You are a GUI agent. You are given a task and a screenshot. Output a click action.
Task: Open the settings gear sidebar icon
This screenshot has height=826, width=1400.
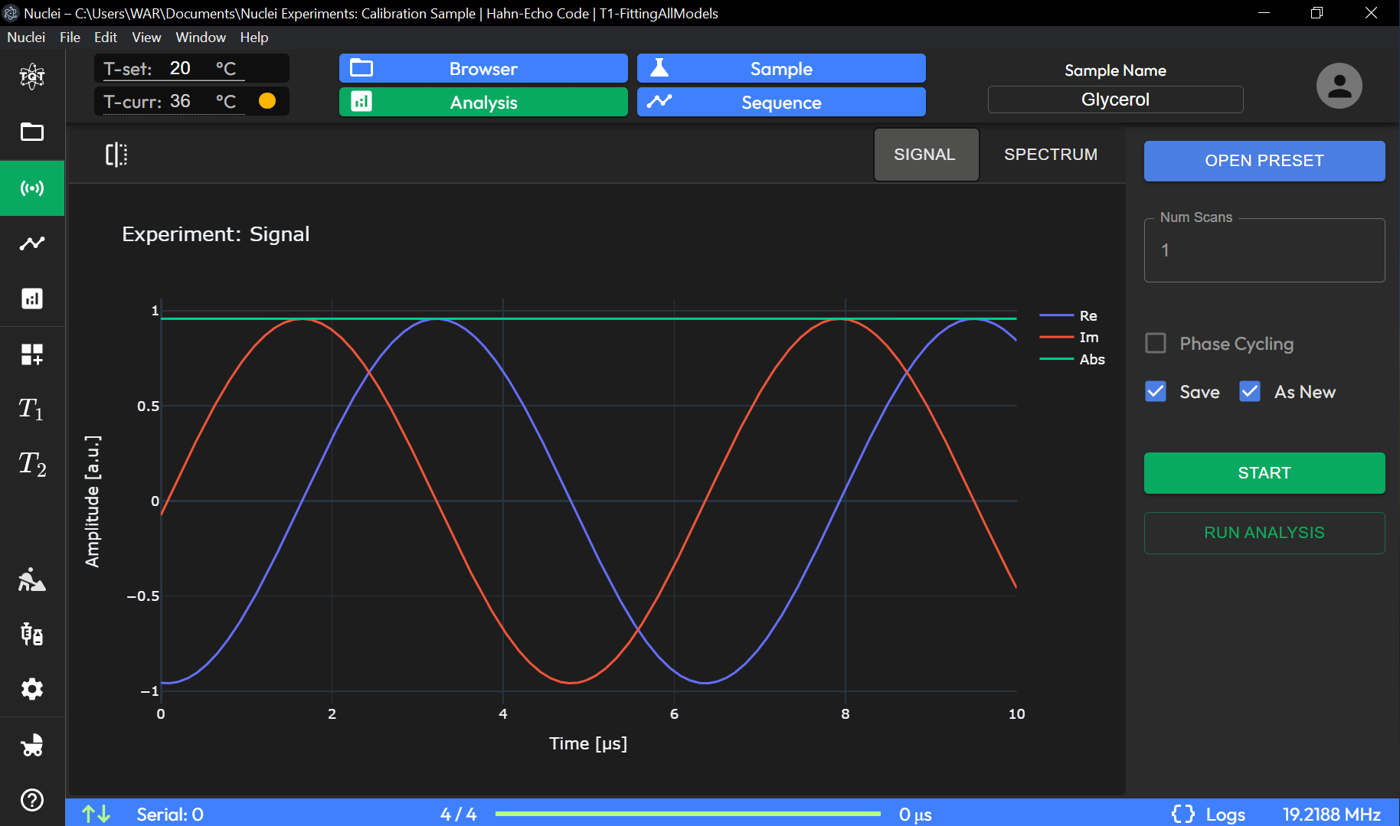(x=32, y=689)
